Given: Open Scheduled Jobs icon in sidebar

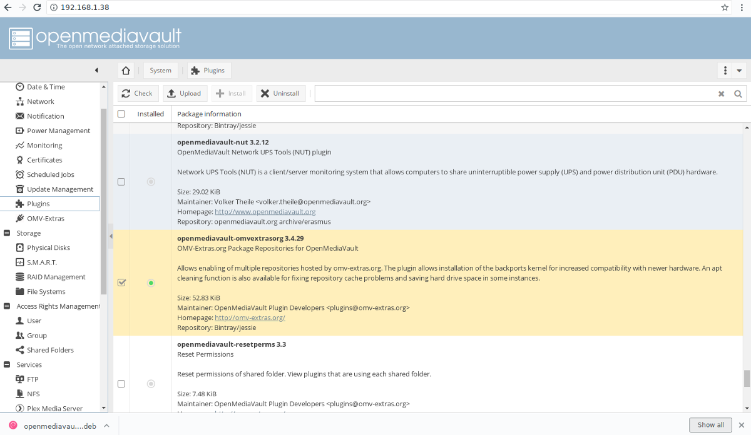Looking at the screenshot, I should pyautogui.click(x=20, y=174).
